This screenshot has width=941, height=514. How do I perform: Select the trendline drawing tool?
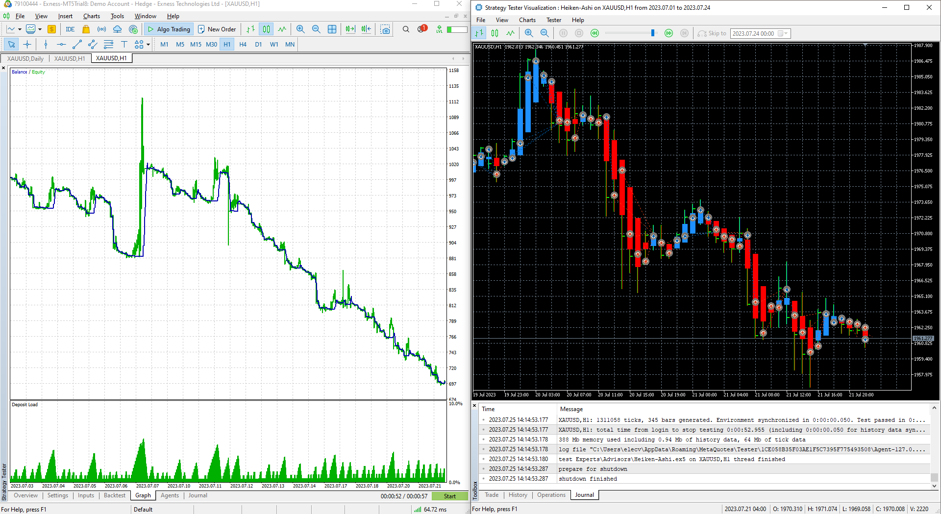pyautogui.click(x=77, y=45)
